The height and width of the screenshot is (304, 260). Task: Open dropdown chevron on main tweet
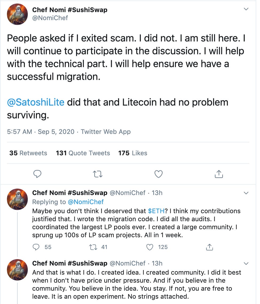[x=246, y=9]
